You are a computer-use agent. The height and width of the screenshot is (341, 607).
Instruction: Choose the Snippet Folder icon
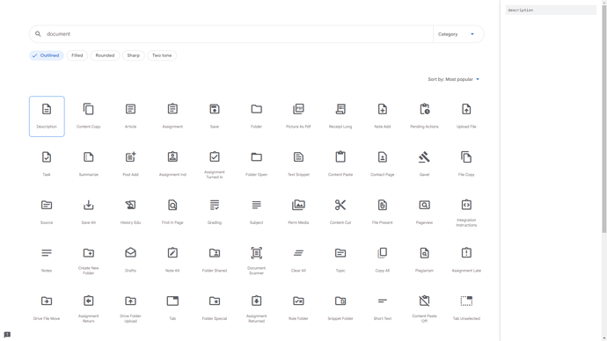pos(340,301)
